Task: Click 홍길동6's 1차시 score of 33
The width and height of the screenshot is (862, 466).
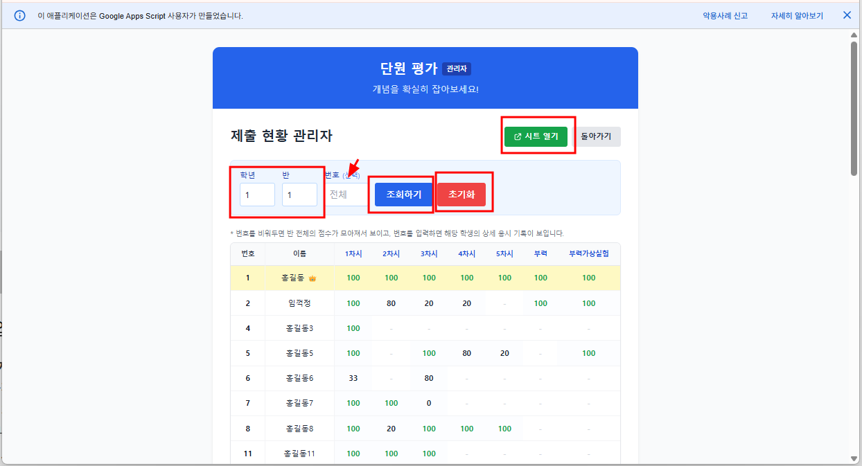Action: [x=353, y=378]
